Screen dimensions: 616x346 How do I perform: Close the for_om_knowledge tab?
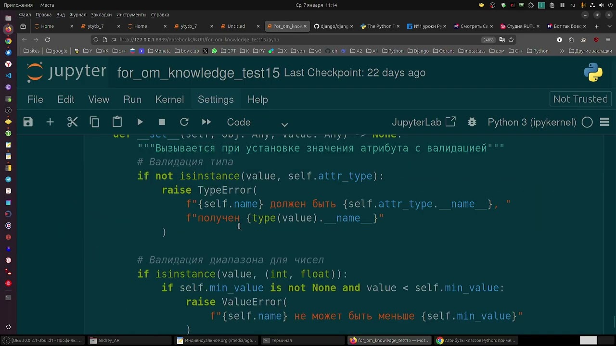pyautogui.click(x=305, y=26)
